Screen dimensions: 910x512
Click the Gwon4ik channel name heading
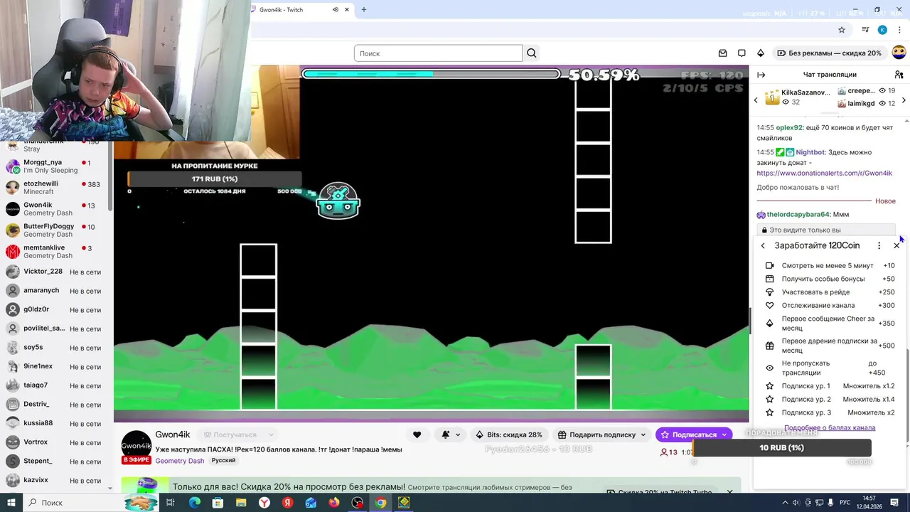(x=173, y=434)
